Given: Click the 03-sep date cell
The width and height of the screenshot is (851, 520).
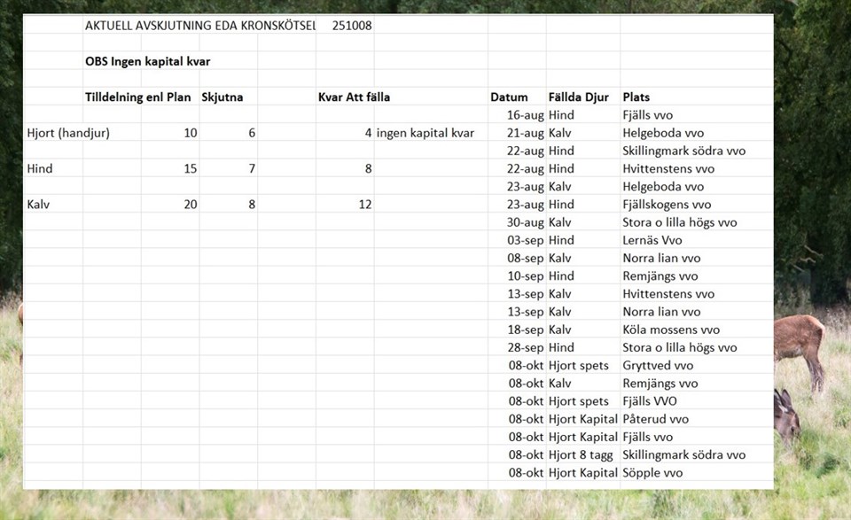Looking at the screenshot, I should click(x=526, y=240).
